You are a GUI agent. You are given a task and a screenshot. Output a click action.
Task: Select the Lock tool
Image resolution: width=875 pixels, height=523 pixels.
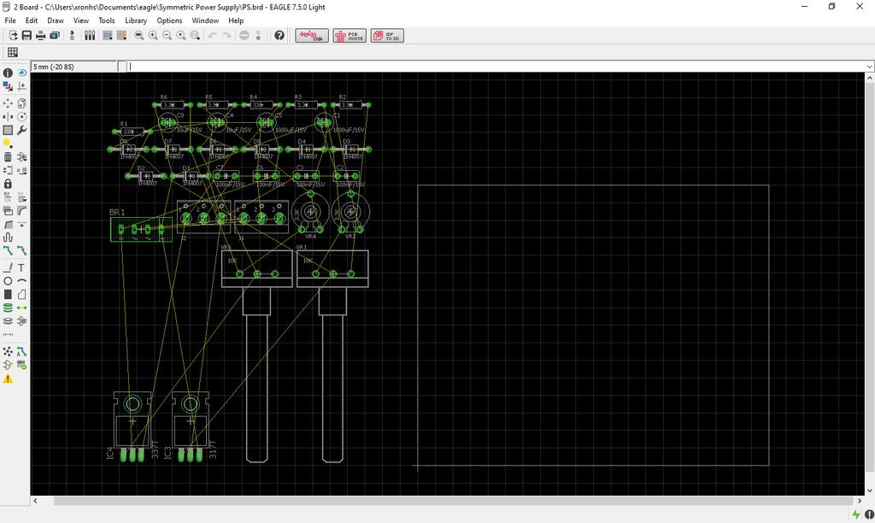(8, 184)
